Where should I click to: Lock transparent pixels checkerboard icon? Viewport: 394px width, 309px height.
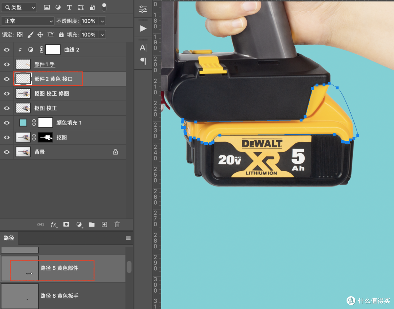point(20,35)
